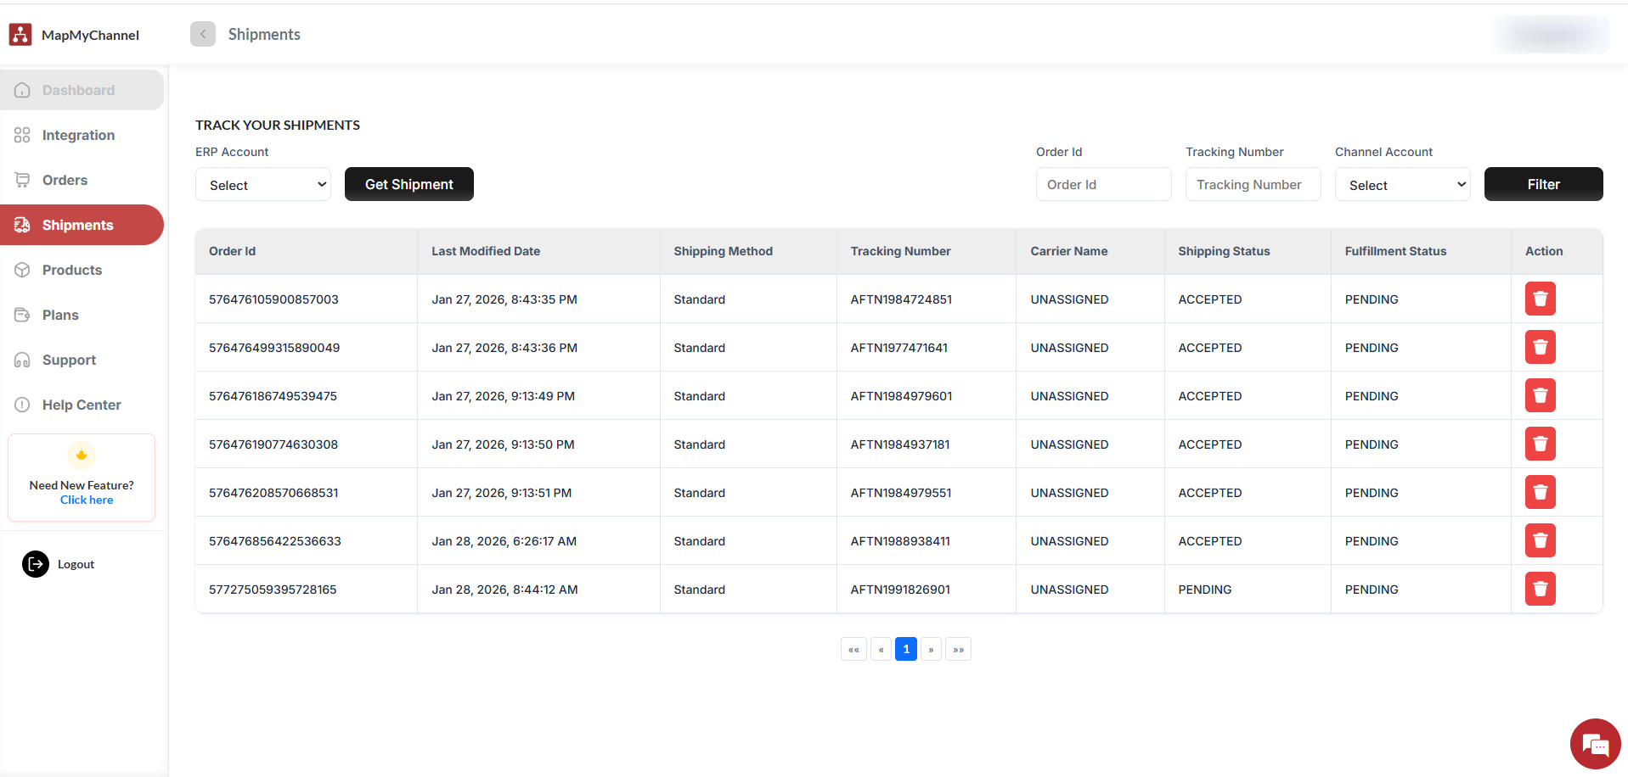This screenshot has width=1628, height=777.
Task: Follow the 'Click here' feature request link
Action: [x=87, y=500]
